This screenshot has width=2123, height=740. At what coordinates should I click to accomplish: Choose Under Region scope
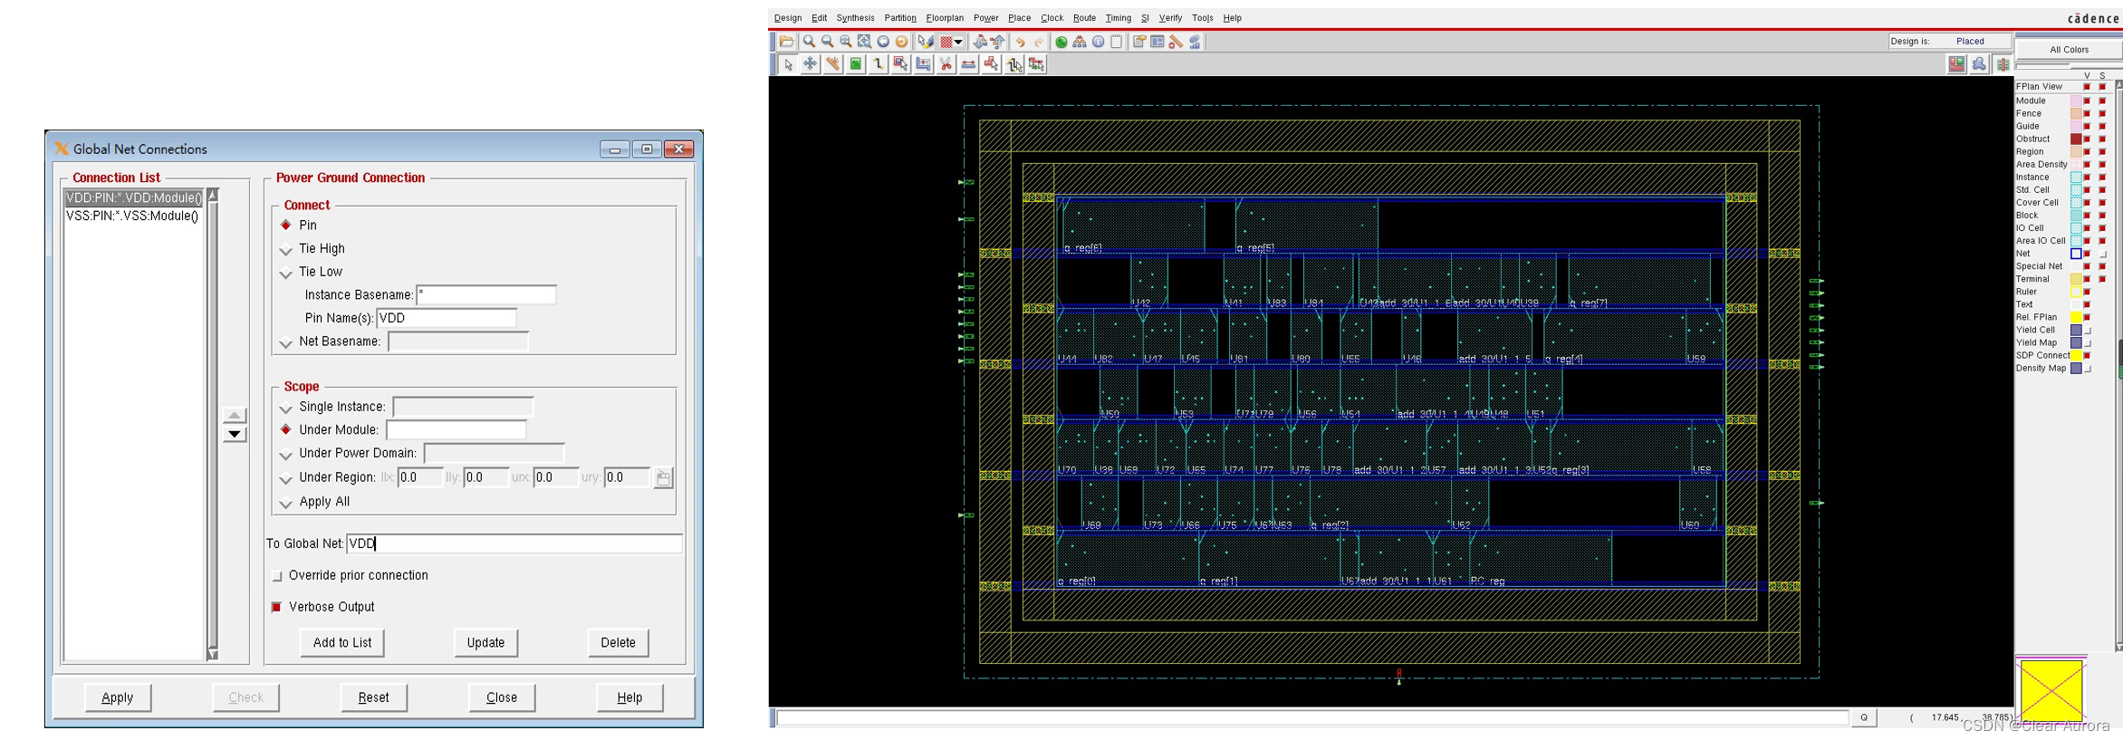[286, 478]
